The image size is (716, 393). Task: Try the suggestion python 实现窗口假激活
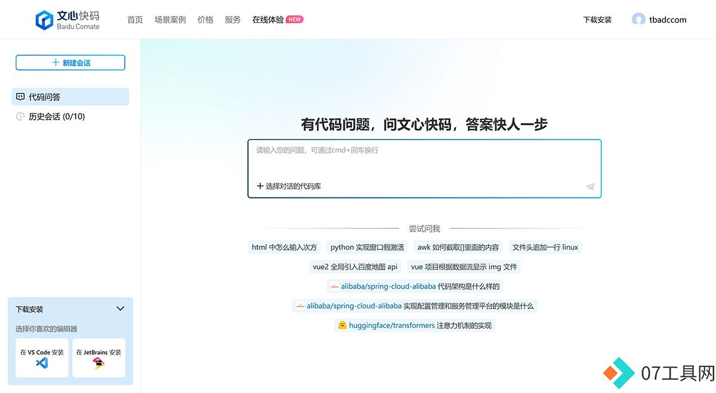coord(367,247)
